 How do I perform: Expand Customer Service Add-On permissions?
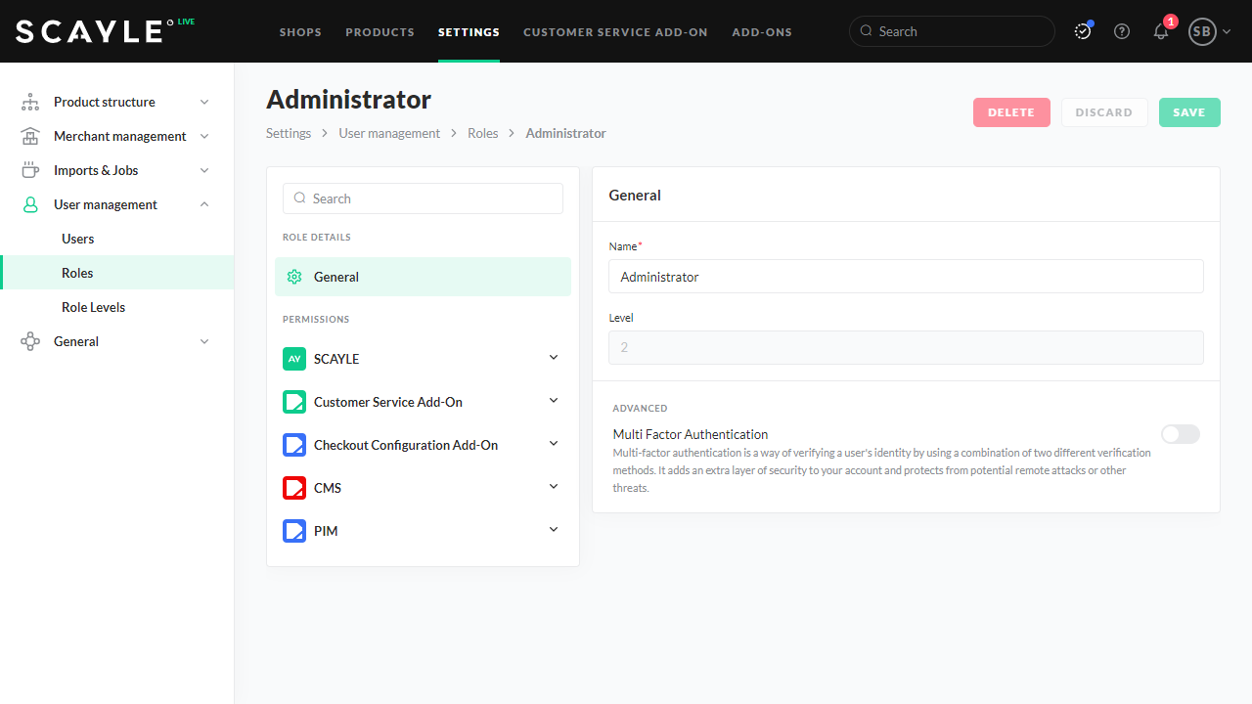tap(554, 401)
